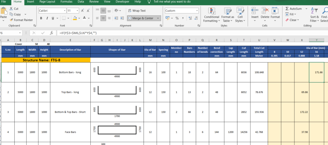Click formula bar Enter checkmark
The image size is (328, 145).
pos(43,33)
